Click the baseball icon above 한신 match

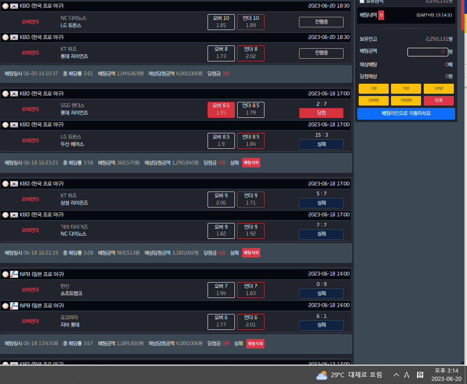coord(5,274)
